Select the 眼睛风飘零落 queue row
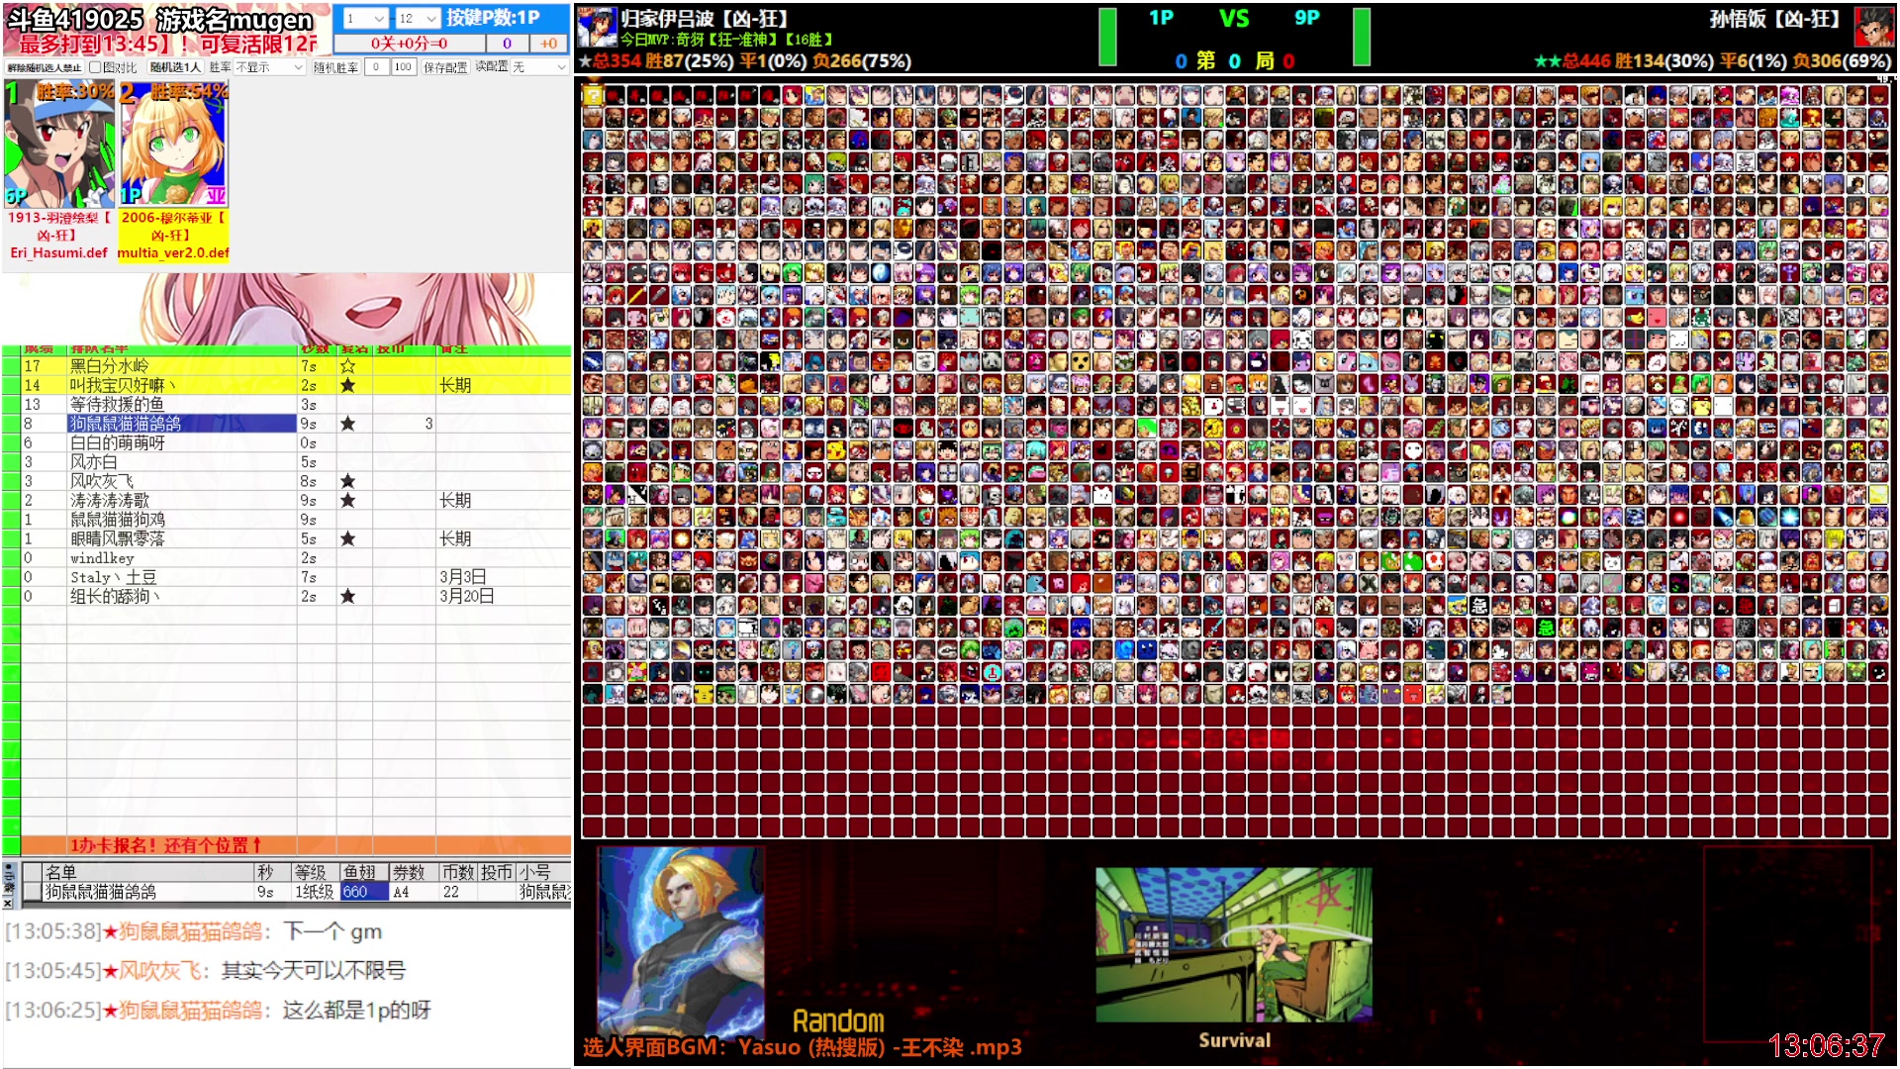 tap(296, 539)
